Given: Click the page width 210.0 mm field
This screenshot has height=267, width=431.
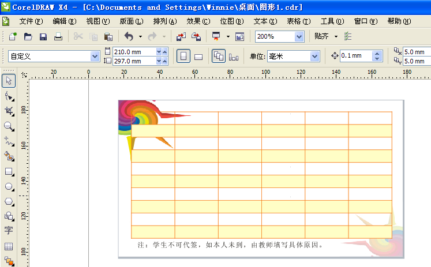Looking at the screenshot, I should [134, 52].
